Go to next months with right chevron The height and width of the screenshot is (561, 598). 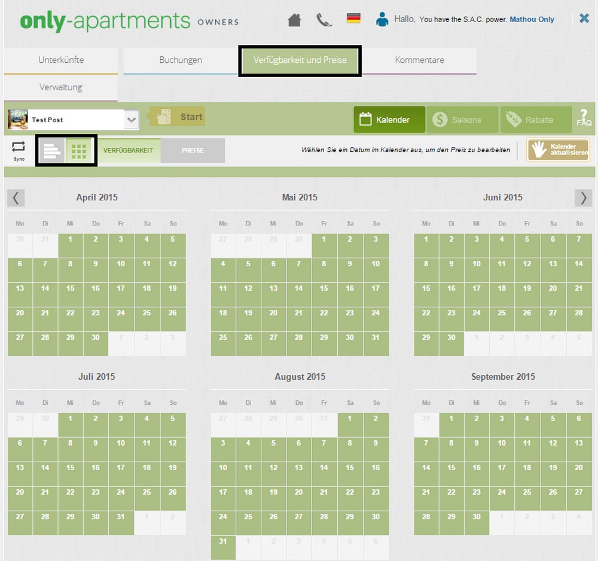click(583, 198)
